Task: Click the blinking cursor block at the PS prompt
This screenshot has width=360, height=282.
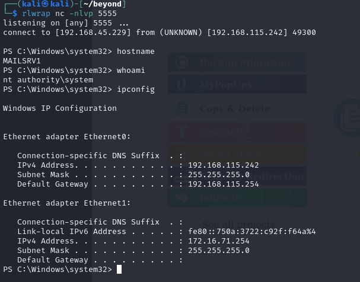Action: 119,269
